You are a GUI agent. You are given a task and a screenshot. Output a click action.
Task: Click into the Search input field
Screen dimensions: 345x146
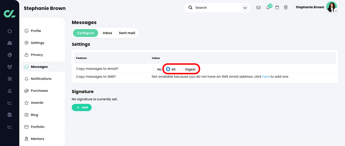(x=217, y=8)
